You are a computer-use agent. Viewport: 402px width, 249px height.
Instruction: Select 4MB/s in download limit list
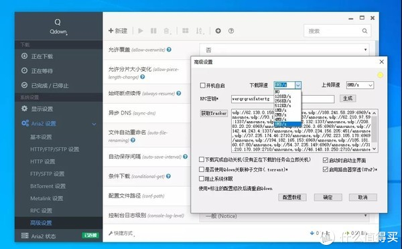pos(287,119)
